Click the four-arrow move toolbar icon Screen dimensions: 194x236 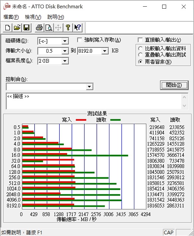(58, 28)
